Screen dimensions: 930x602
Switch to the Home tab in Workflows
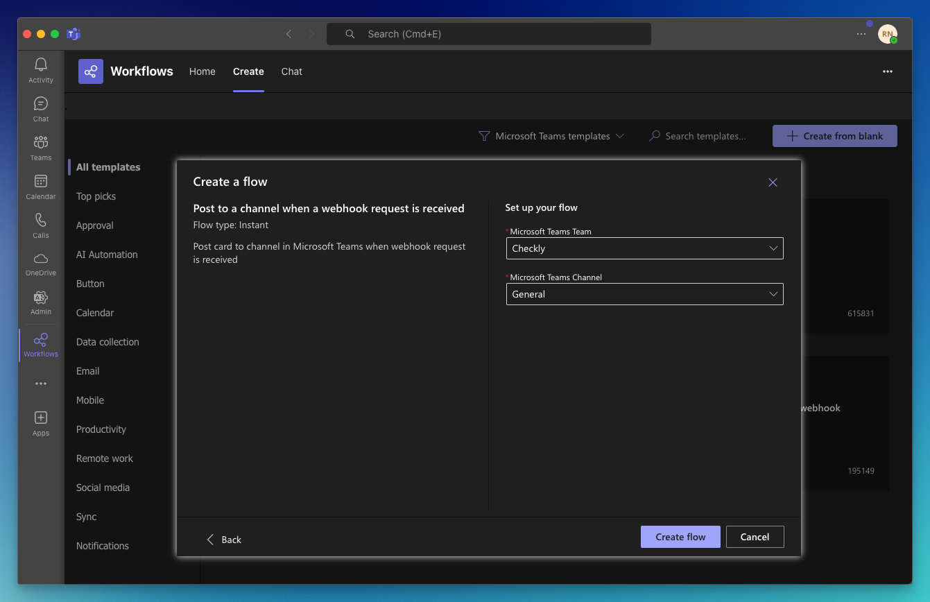[202, 71]
